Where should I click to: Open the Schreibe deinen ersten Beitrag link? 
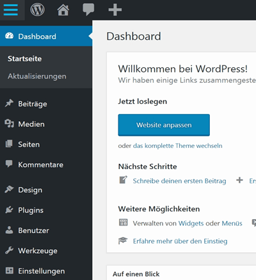pos(179,181)
